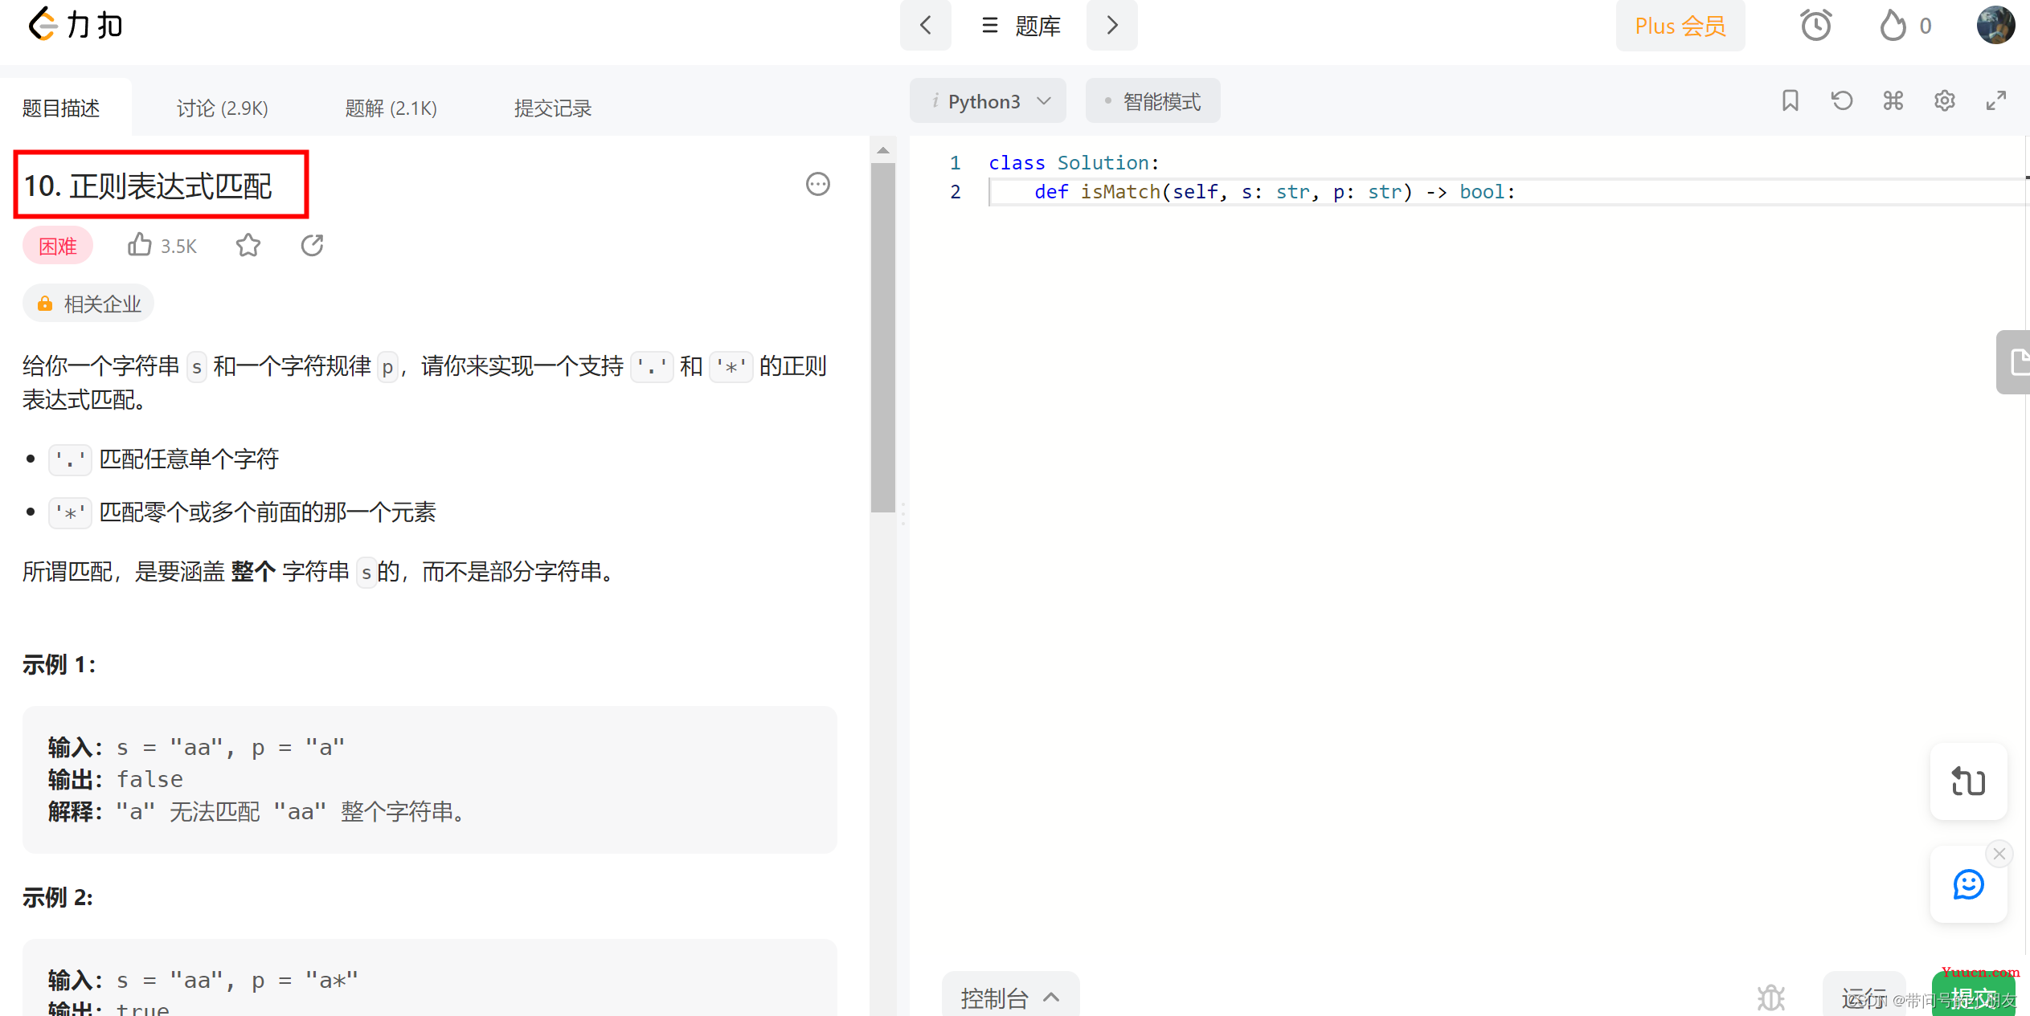
Task: Switch to the 题解 (2.1K) tab
Action: tap(391, 108)
